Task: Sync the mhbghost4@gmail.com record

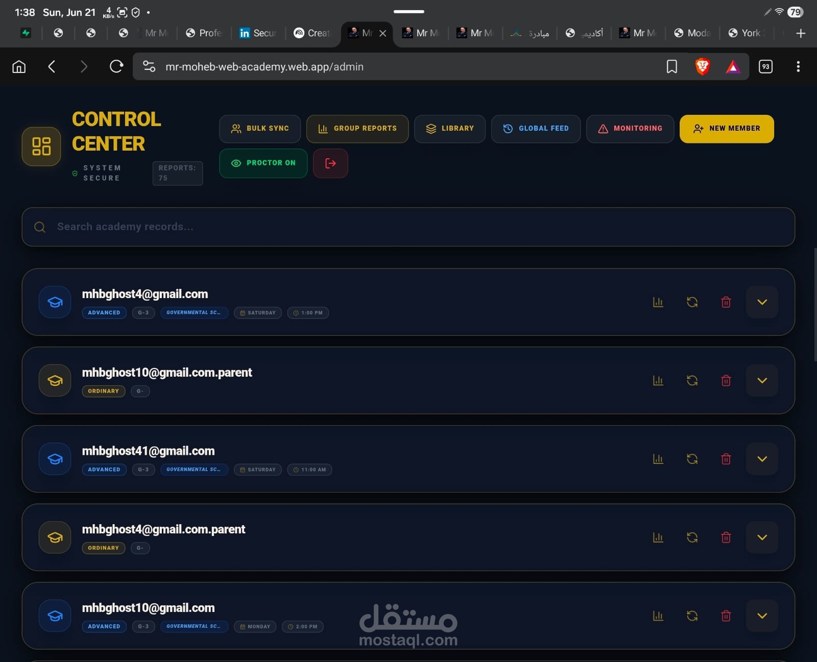Action: tap(692, 302)
